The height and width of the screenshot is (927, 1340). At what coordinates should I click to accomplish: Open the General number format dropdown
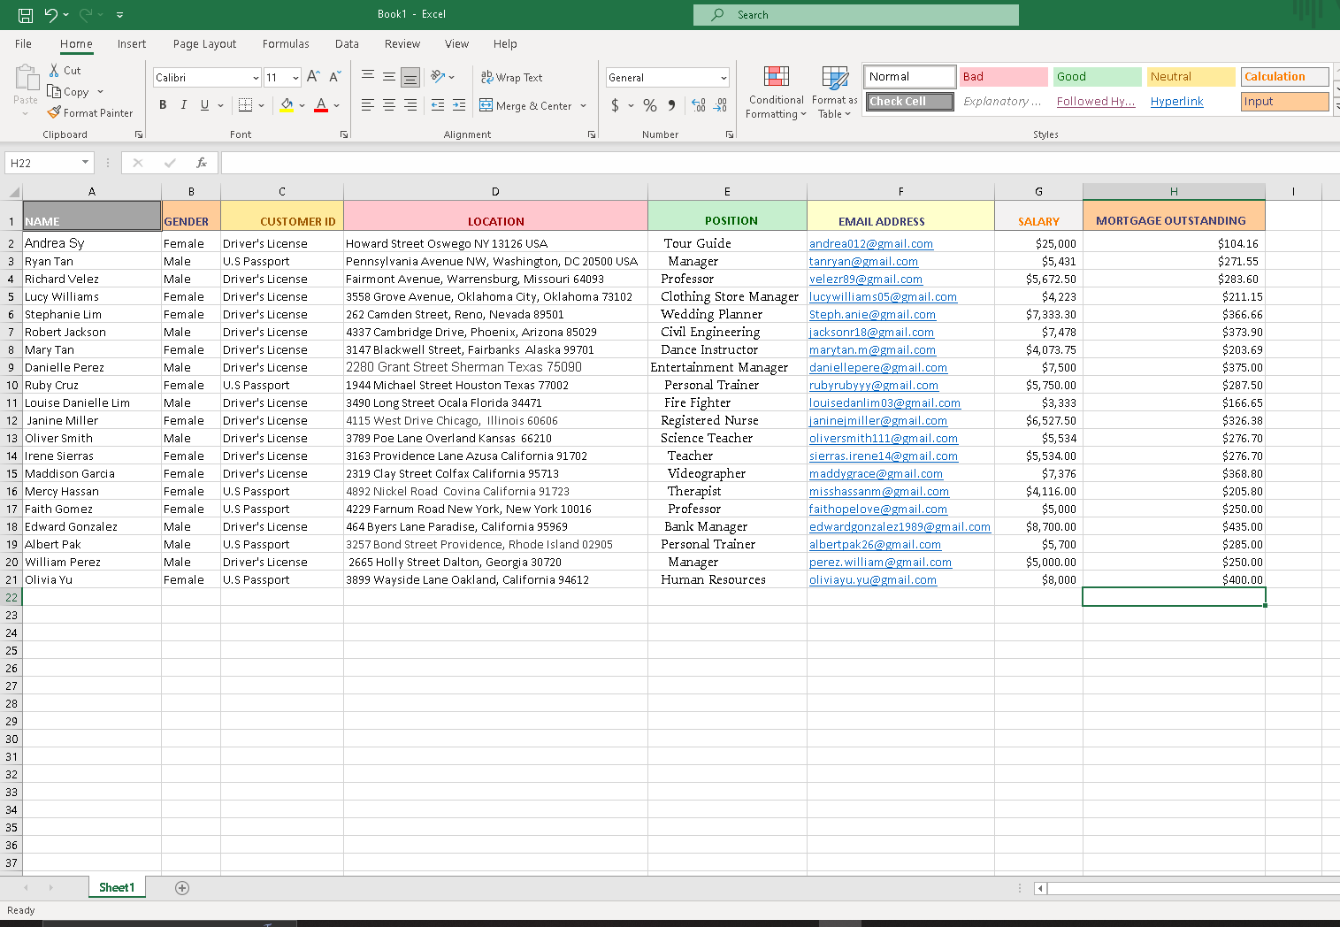[x=724, y=78]
